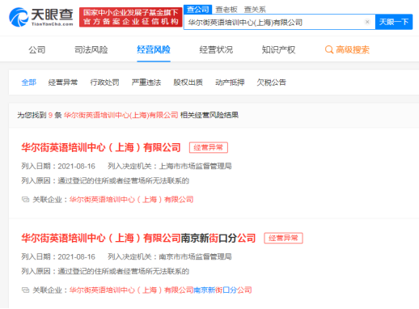Click the magnifier icon beside 高级搜索
Screen dimensions: 419x309
click(x=329, y=49)
